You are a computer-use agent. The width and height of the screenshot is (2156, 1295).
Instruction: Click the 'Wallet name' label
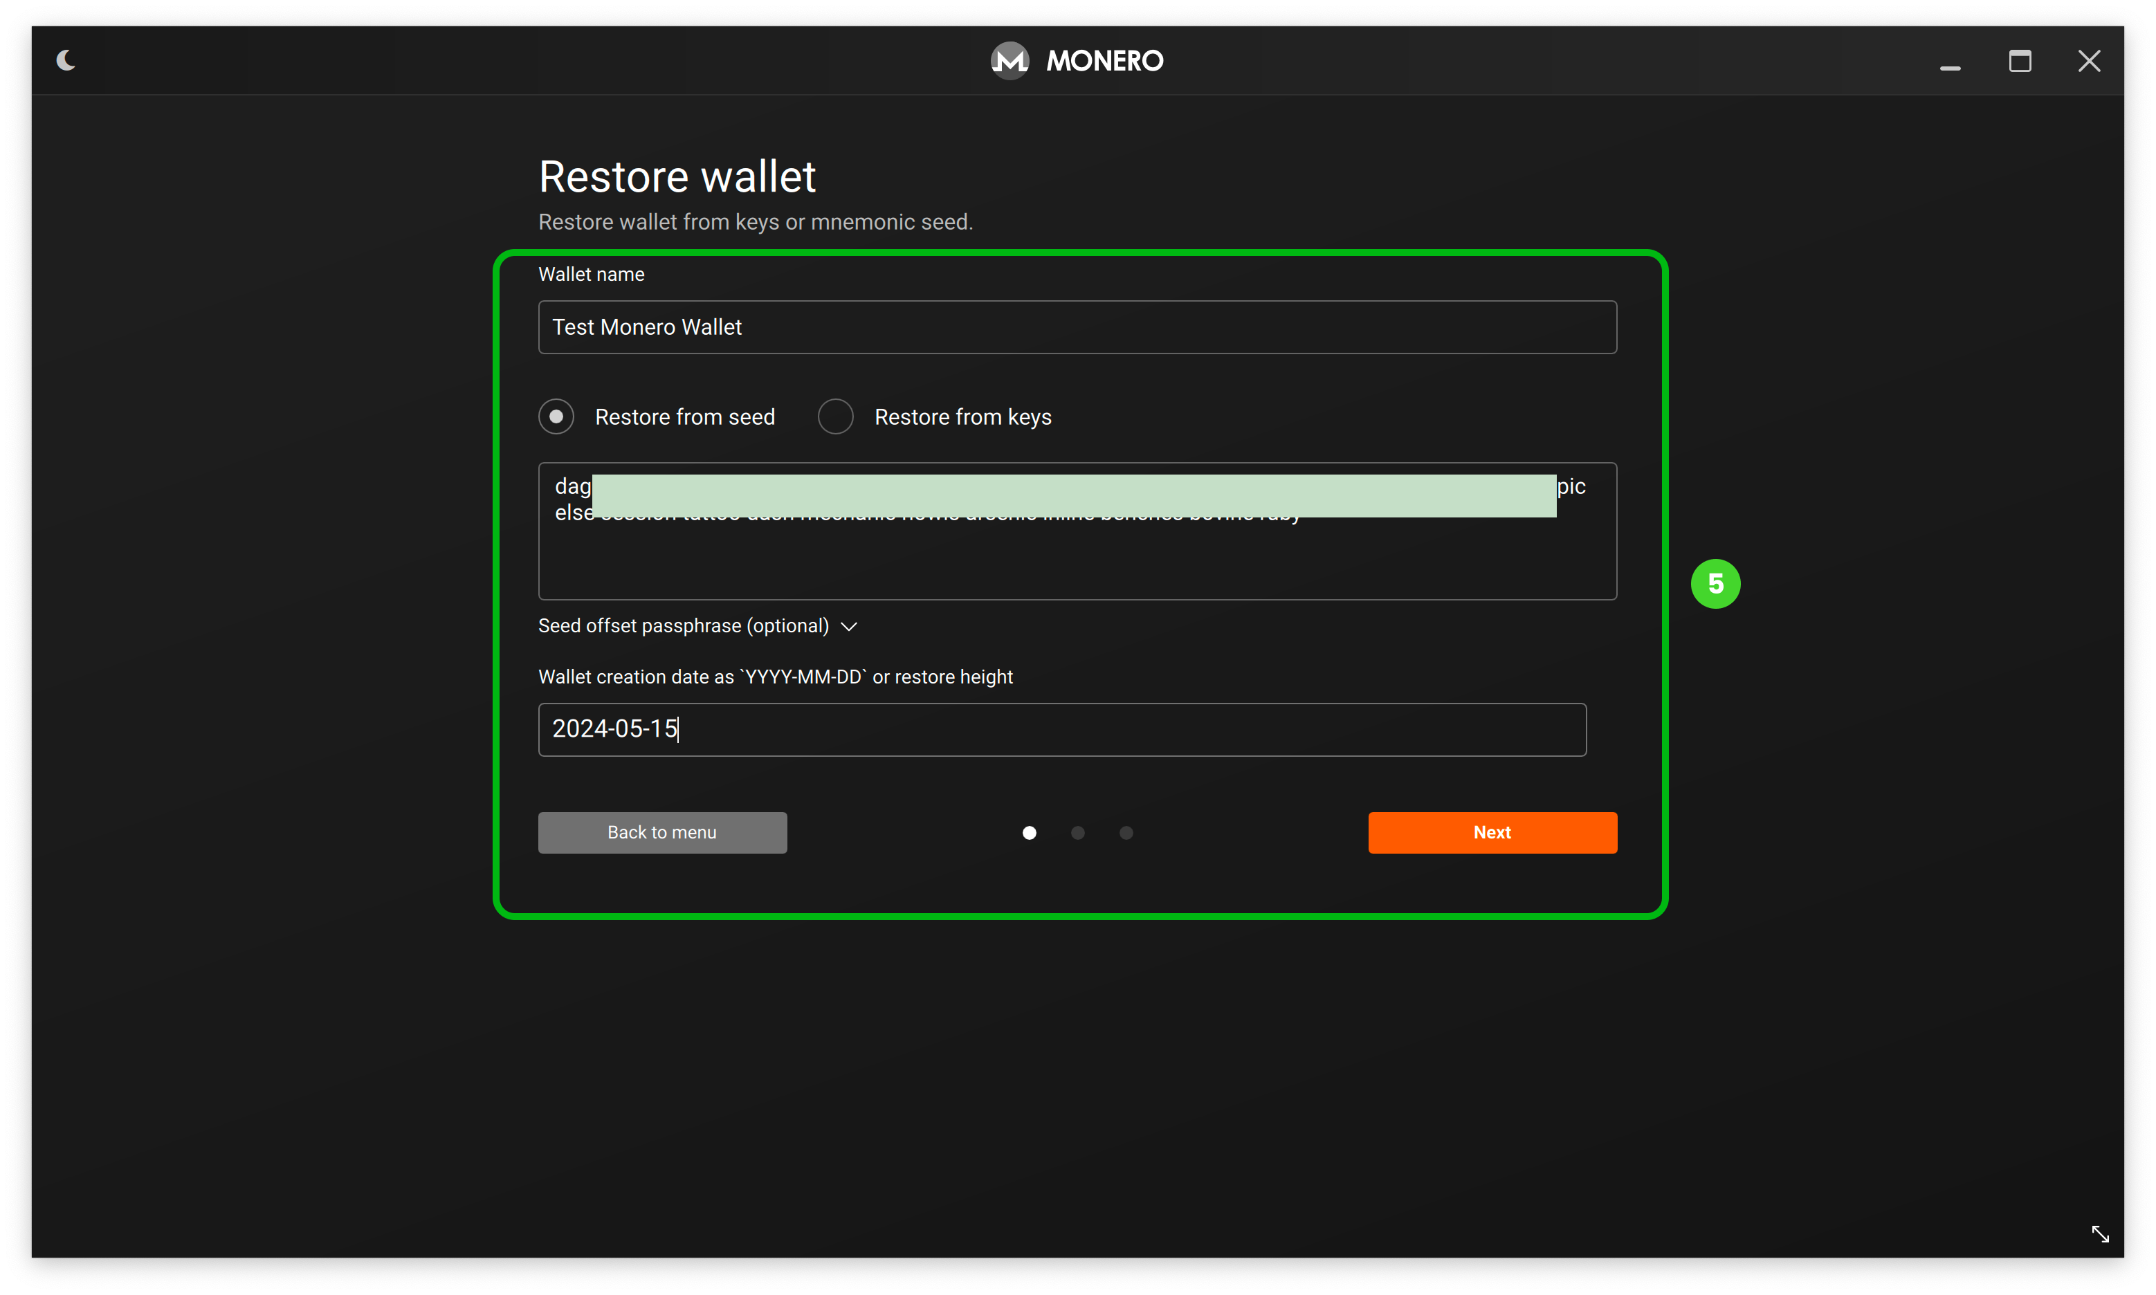(x=591, y=274)
